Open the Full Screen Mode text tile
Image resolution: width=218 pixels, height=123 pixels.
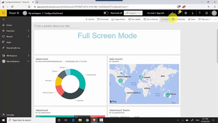point(107,42)
